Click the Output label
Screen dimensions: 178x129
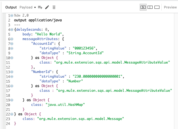coord(11,7)
